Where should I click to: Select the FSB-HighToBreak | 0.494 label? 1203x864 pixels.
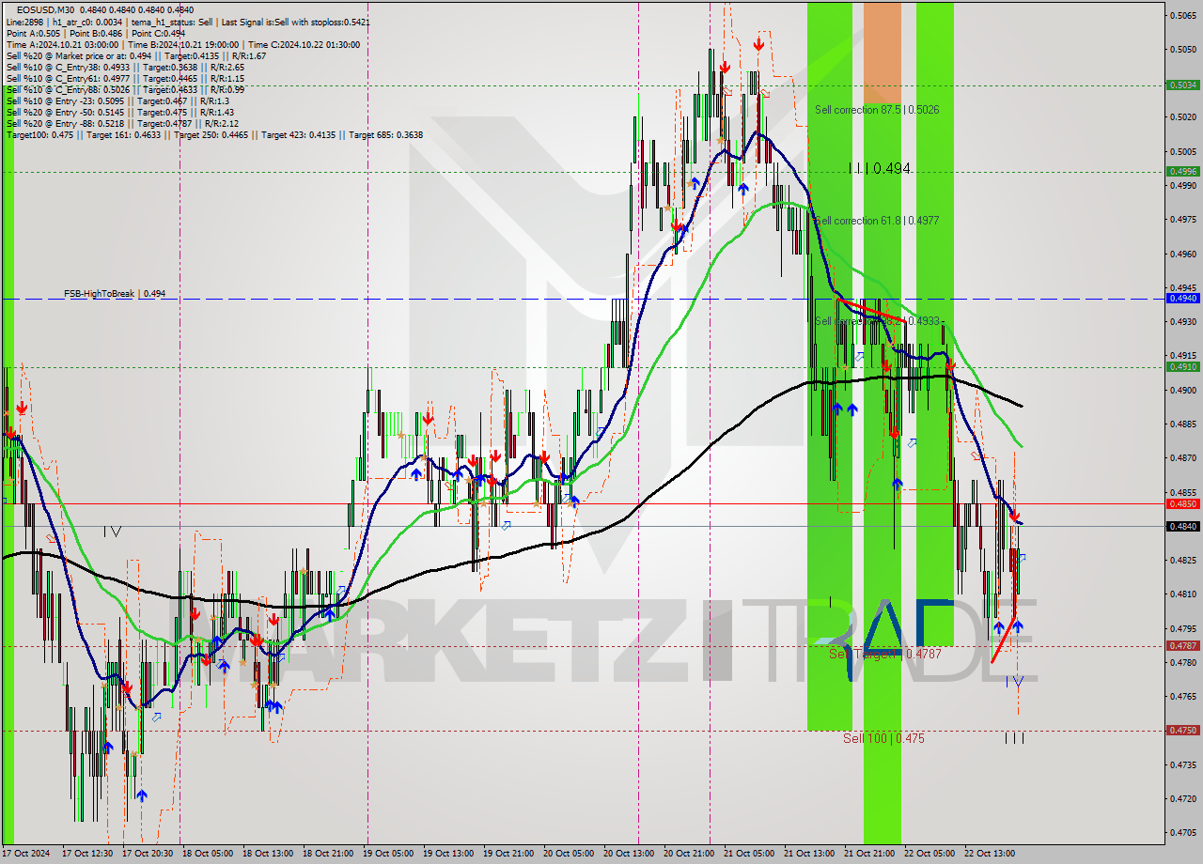[115, 294]
